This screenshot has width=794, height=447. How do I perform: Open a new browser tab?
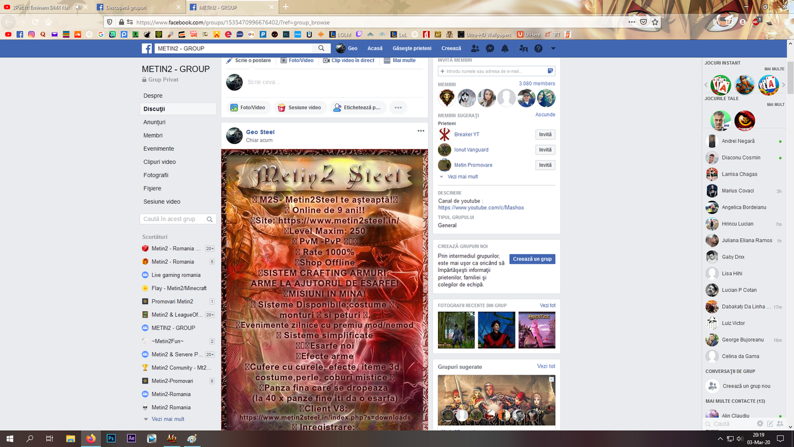coord(286,7)
